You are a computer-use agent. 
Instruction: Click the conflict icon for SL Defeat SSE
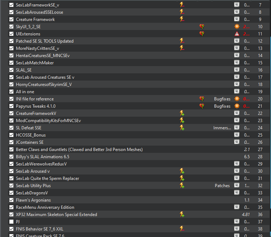pos(182,128)
